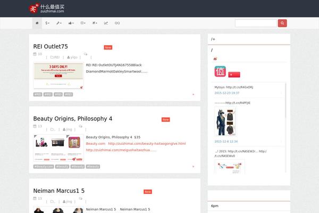Image resolution: width=319 pixels, height=213 pixels.
Task: Open the infographic Weibo image thumbnail
Action: [x=230, y=167]
